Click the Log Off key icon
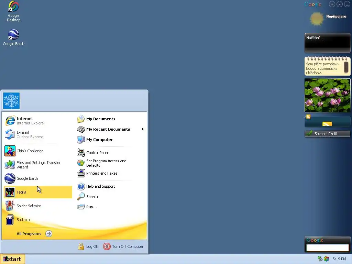 click(81, 246)
